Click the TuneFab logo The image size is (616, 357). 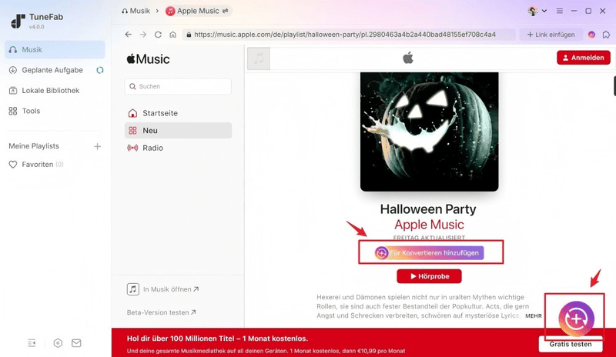[17, 21]
